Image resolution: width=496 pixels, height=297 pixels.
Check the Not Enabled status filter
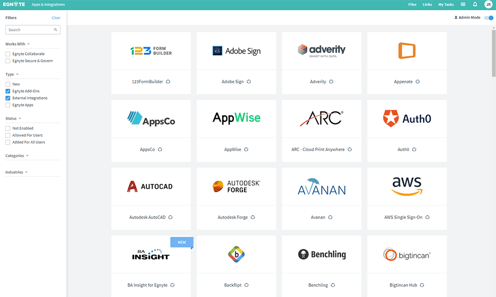(x=8, y=129)
